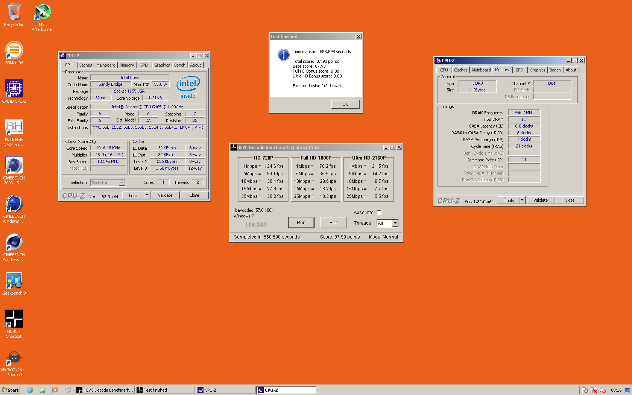632x395 pixels.
Task: Click HEVC Decode Benchmark title bar icon
Action: (233, 147)
